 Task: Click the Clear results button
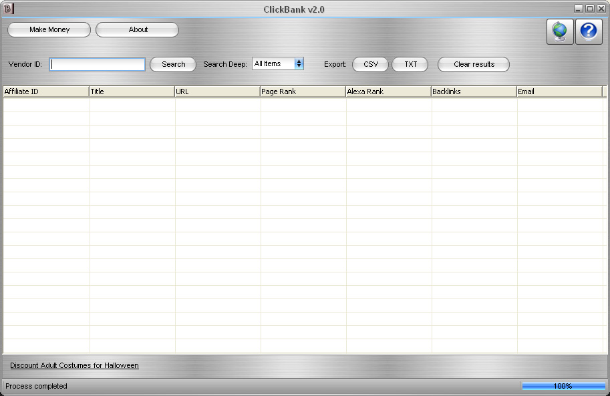pos(474,64)
